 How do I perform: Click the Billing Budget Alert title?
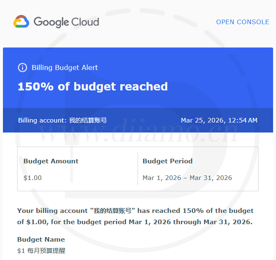coord(65,67)
